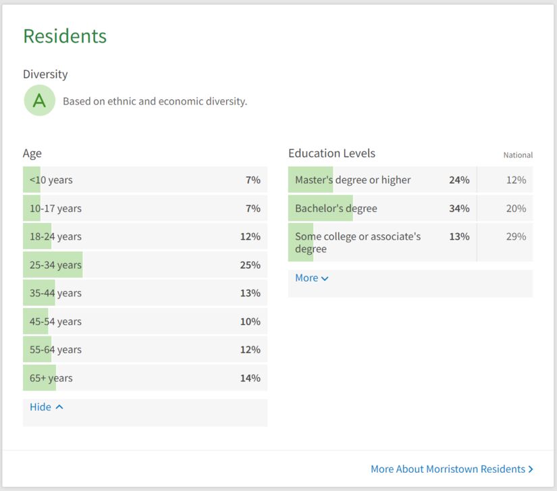Image resolution: width=557 pixels, height=491 pixels.
Task: Select the <10 years age row
Action: [144, 180]
